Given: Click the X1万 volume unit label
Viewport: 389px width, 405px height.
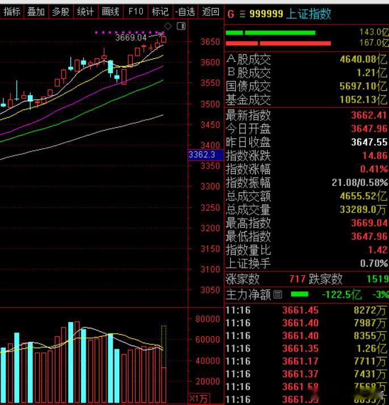Looking at the screenshot, I should click(199, 399).
